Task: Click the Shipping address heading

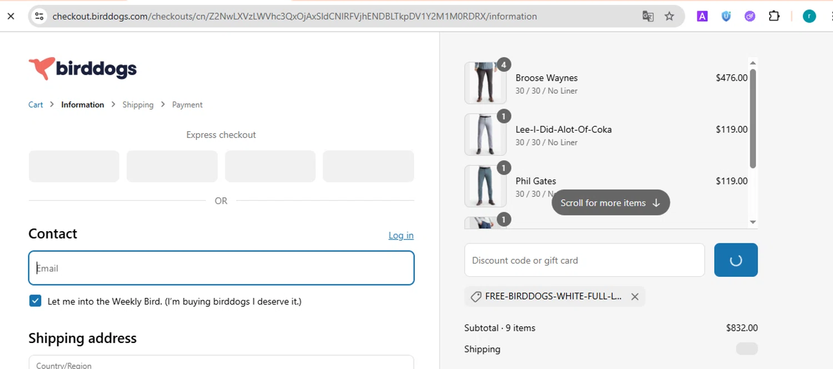Action: click(x=82, y=338)
